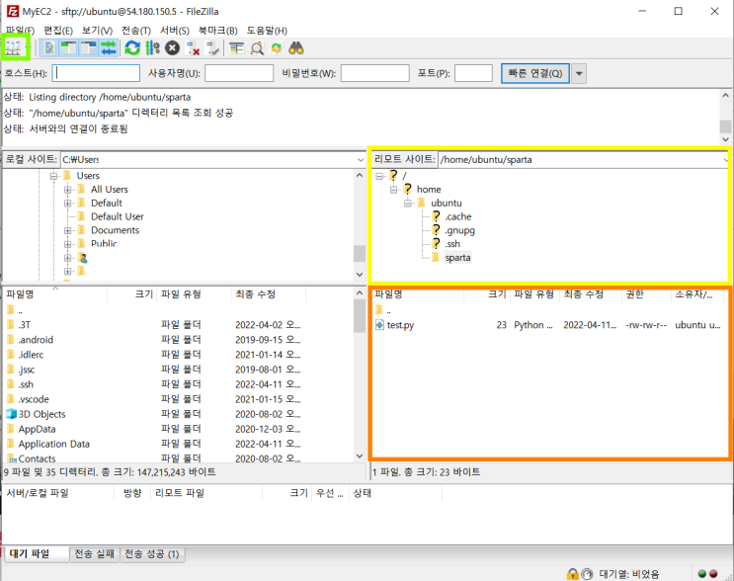The width and height of the screenshot is (734, 581).
Task: Click the speed limit indicator icon
Action: (x=587, y=573)
